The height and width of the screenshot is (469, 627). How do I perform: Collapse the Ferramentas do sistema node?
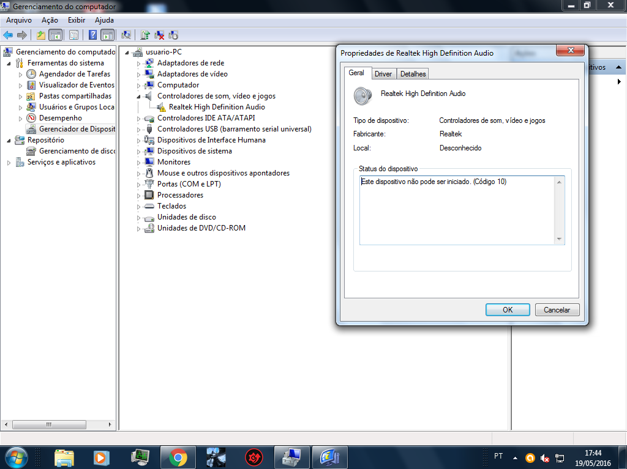(9, 63)
